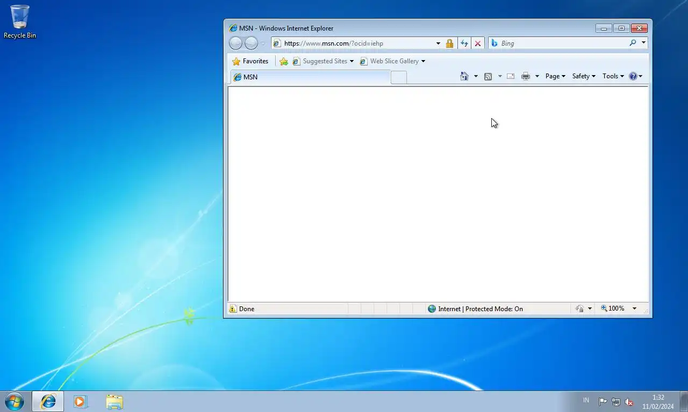Click the muted volume tray icon

[629, 402]
